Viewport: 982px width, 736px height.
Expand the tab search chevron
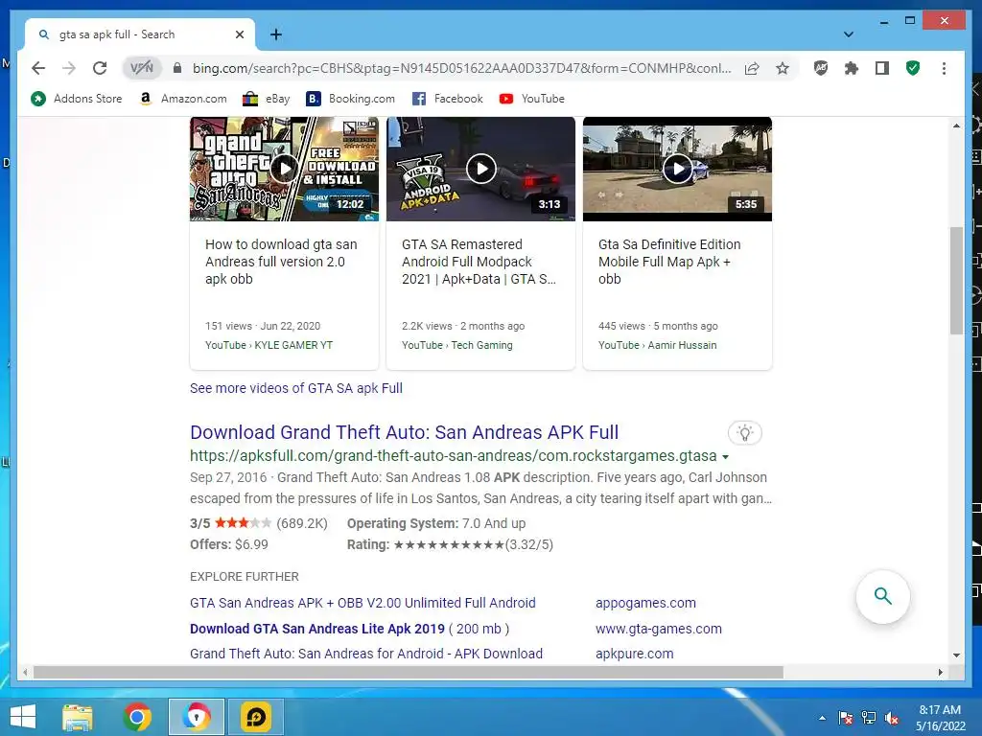(x=849, y=34)
